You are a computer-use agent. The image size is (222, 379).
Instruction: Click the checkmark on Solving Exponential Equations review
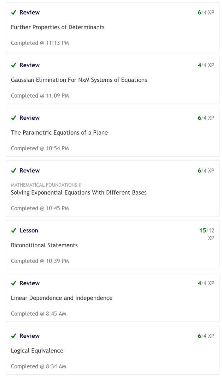(14, 171)
